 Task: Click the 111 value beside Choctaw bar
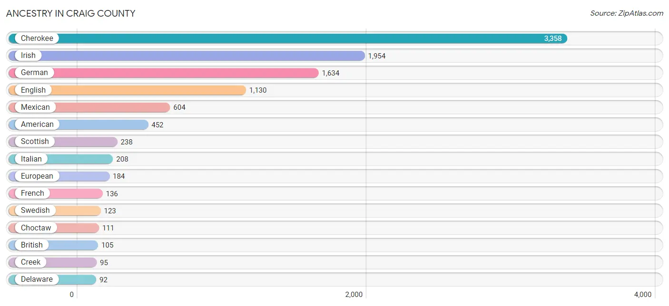click(x=108, y=228)
